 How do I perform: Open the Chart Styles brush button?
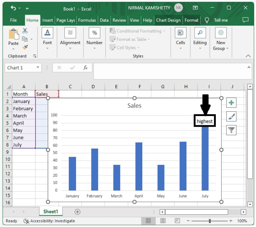pyautogui.click(x=231, y=116)
